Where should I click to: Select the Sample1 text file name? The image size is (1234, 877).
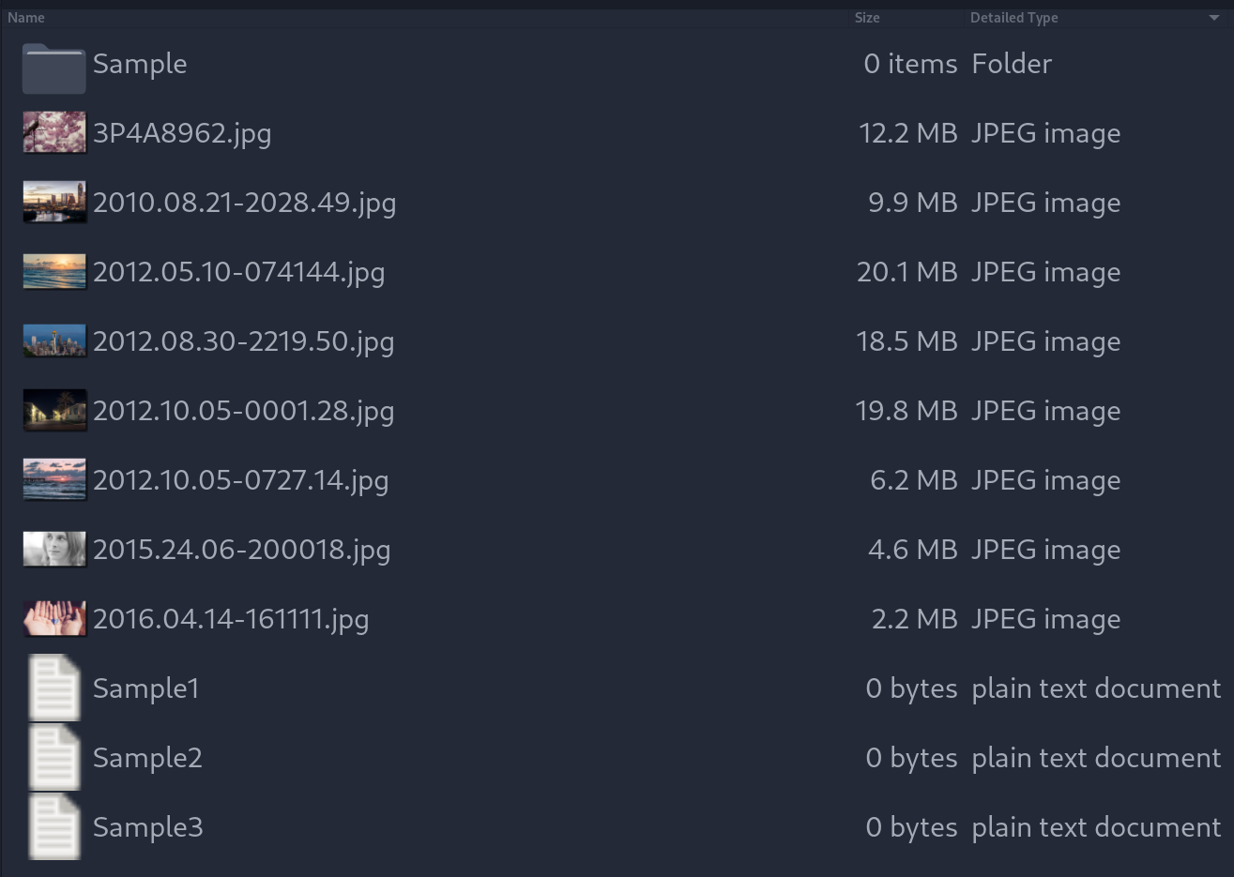click(145, 688)
